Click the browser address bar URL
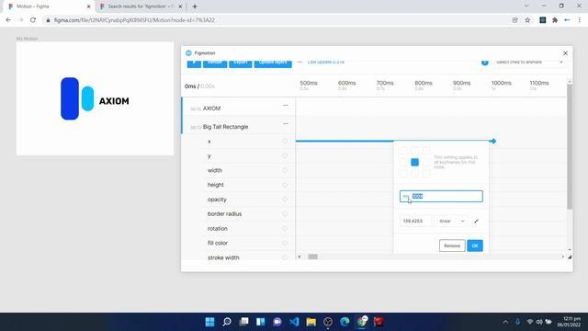The image size is (588, 331). click(134, 20)
